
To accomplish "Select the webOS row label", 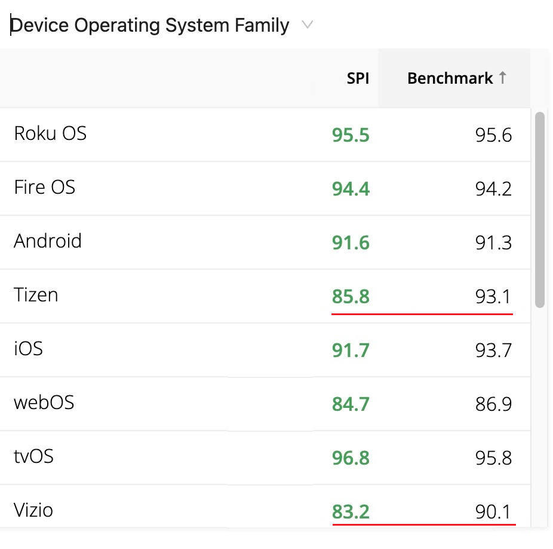I will (44, 402).
